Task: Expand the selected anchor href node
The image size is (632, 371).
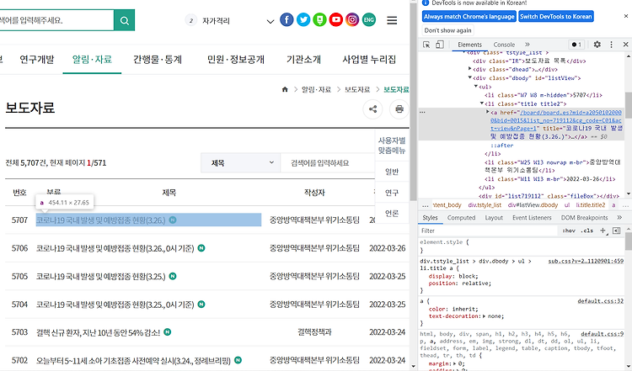Action: click(487, 112)
